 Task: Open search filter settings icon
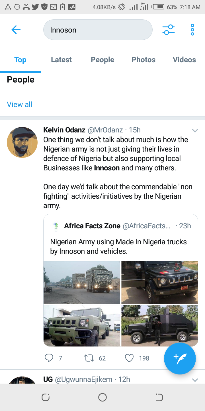pos(169,30)
